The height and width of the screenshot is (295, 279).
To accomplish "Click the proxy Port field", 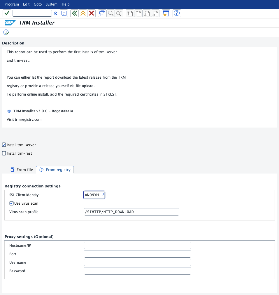I will (137, 254).
